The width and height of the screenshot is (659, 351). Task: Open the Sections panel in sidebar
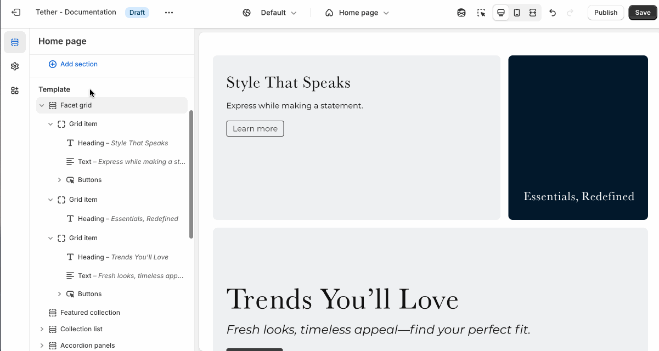click(x=15, y=42)
